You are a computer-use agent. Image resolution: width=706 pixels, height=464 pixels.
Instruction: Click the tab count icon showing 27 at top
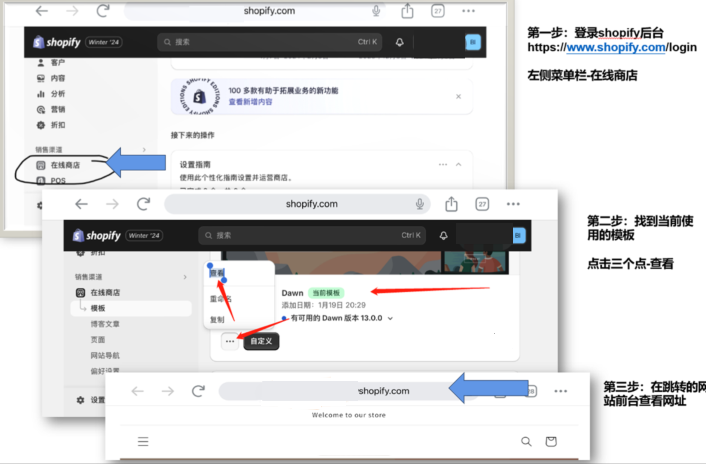[438, 11]
